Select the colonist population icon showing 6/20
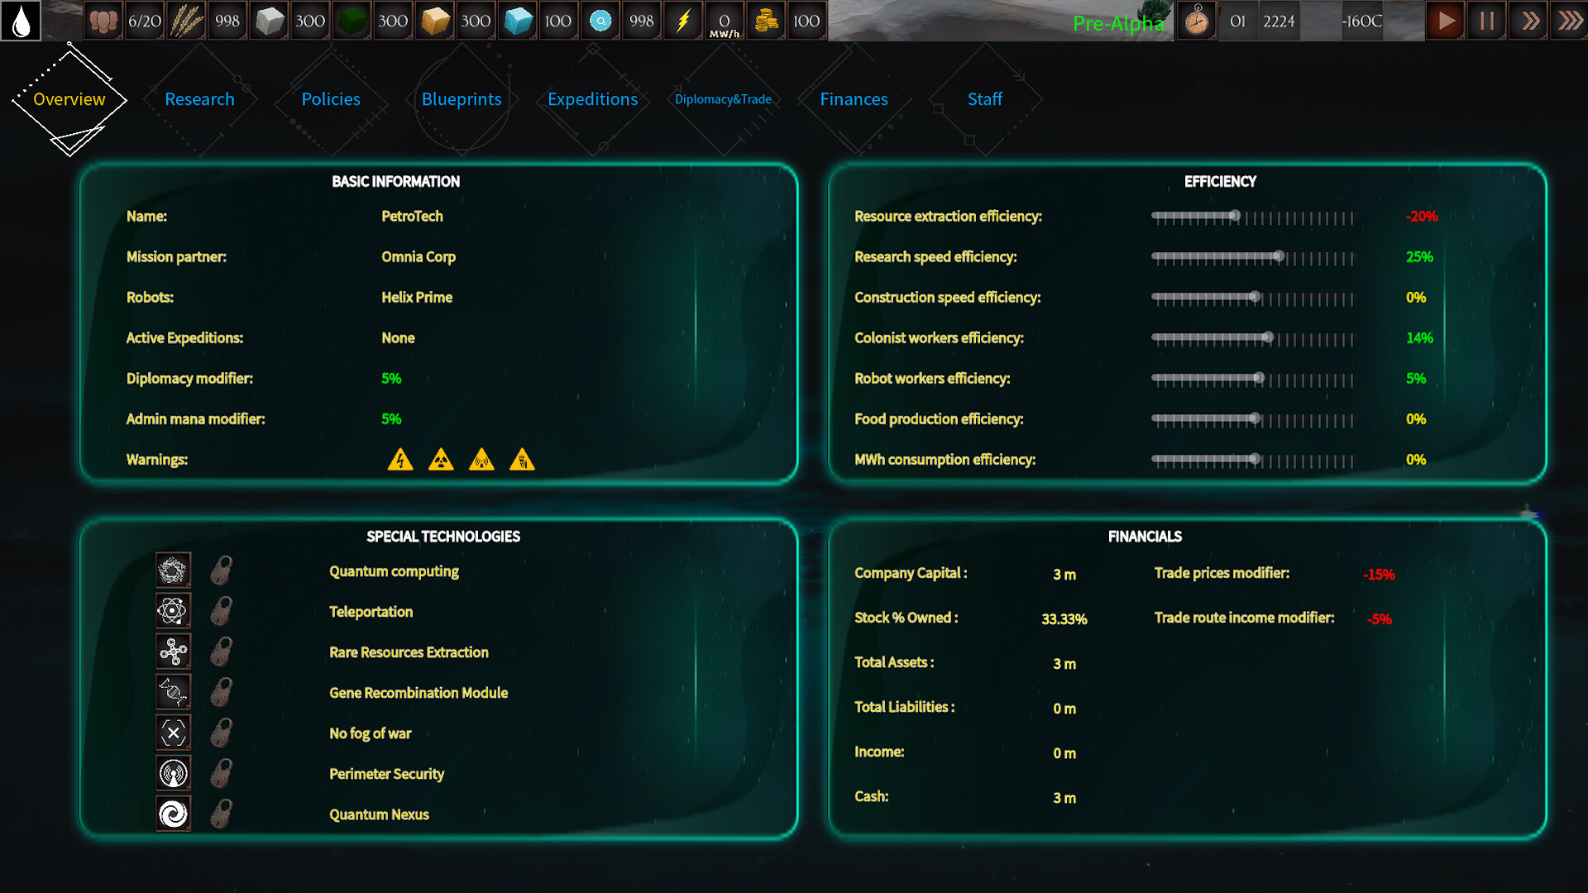Image resolution: width=1588 pixels, height=893 pixels. [103, 21]
